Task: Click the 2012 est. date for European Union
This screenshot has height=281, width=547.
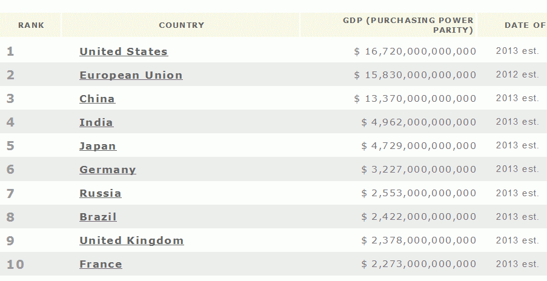Action: point(517,75)
